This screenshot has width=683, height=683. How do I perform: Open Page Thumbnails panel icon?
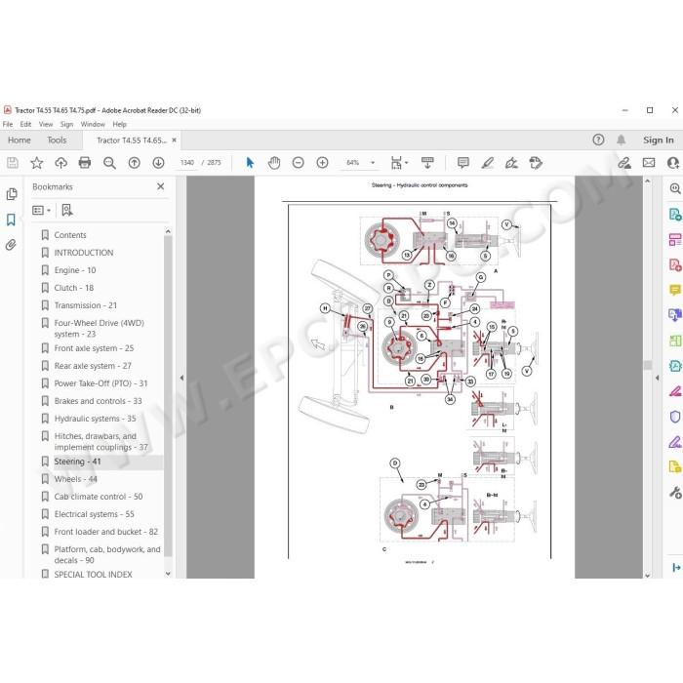pyautogui.click(x=12, y=194)
